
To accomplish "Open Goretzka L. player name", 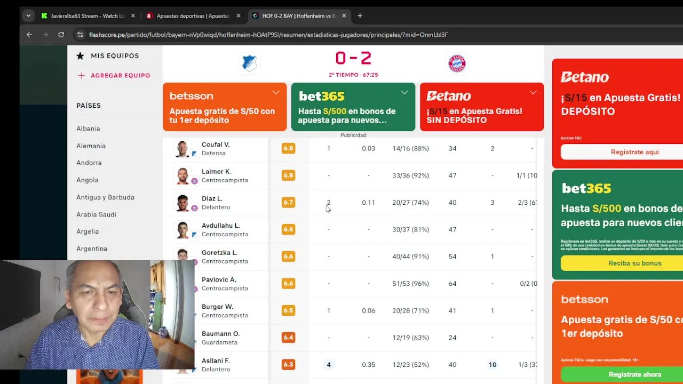I will tap(219, 253).
